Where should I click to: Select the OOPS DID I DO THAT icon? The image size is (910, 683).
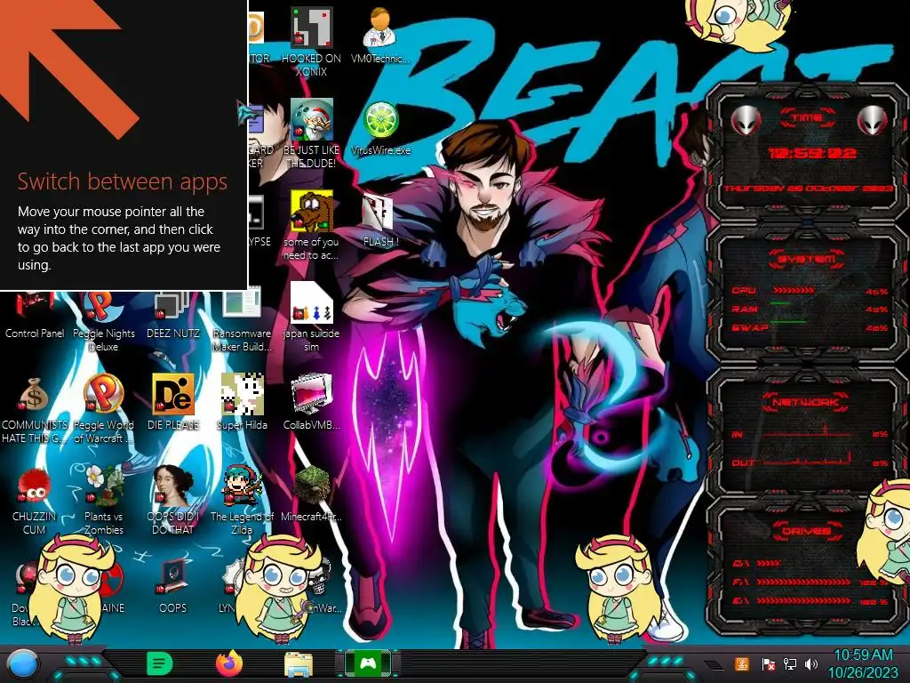coord(173,500)
